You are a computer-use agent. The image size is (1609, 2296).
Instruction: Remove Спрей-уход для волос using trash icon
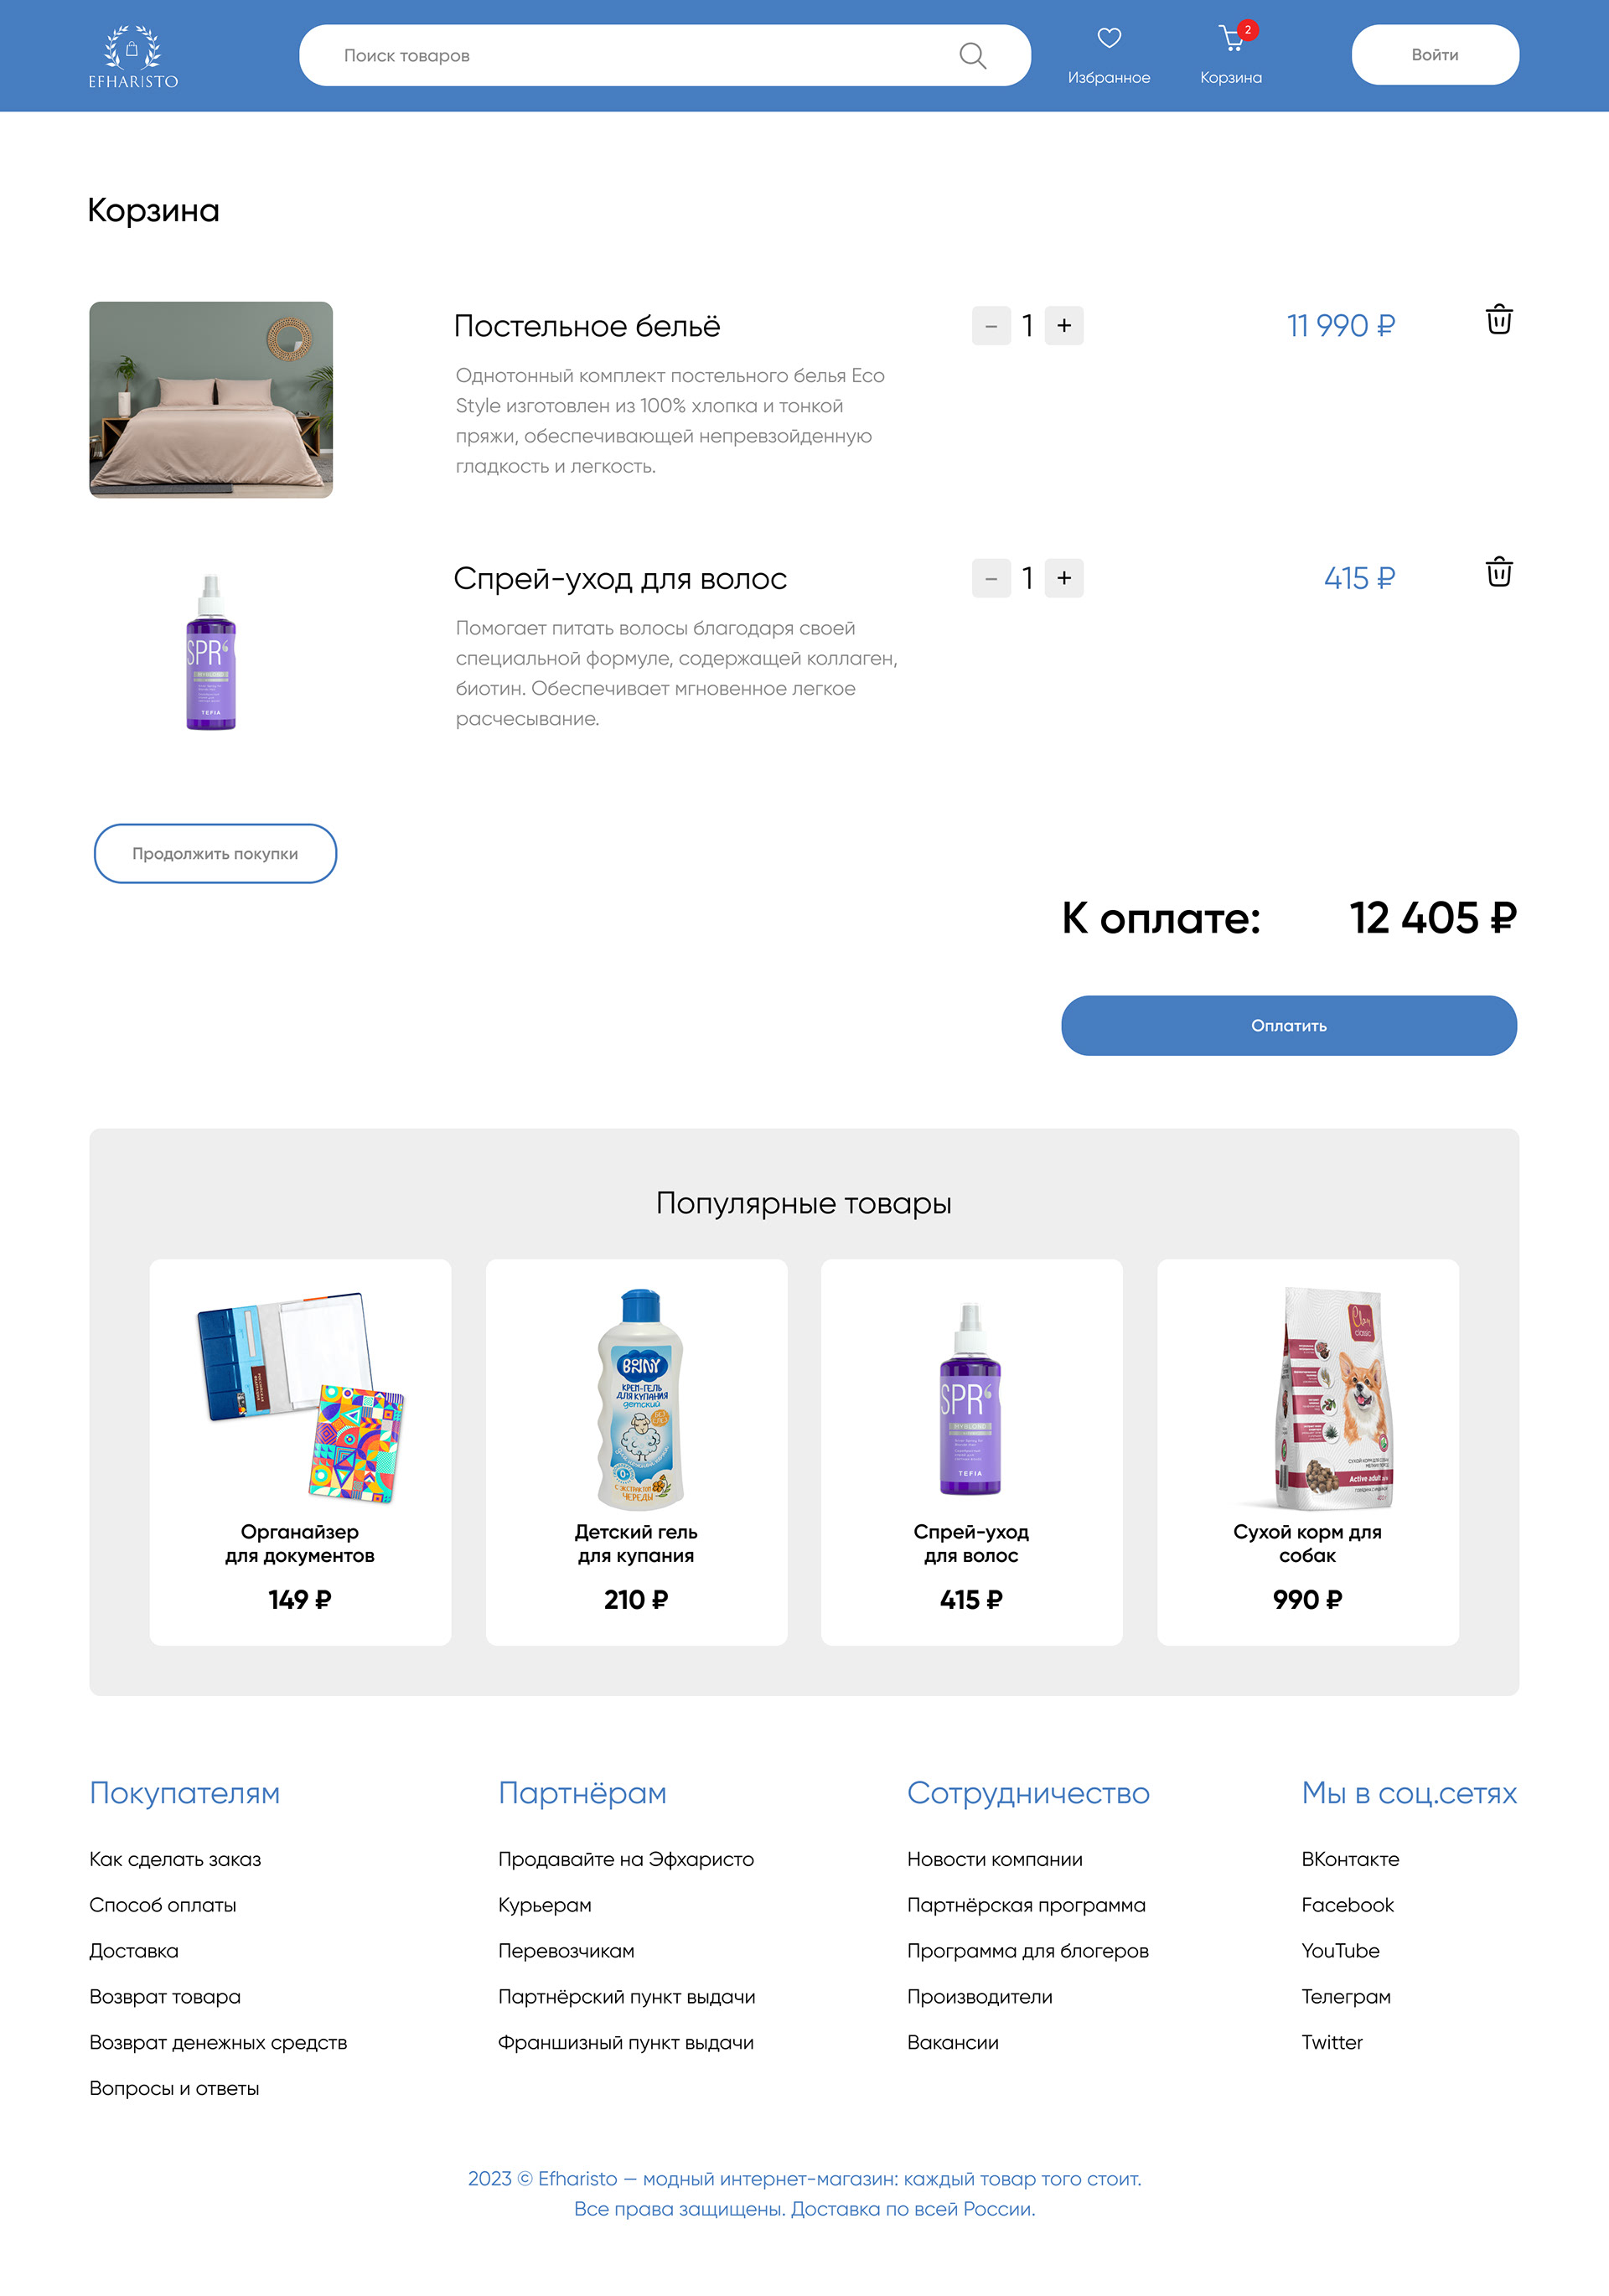click(1498, 572)
